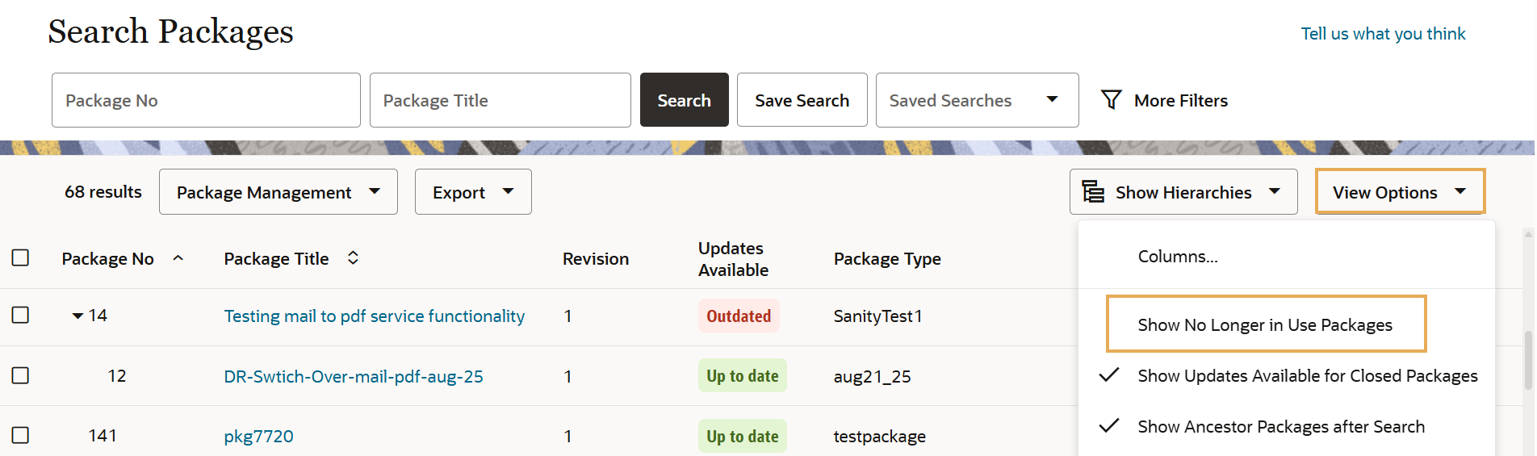Collapse the package 14 tree row
This screenshot has width=1537, height=456.
coord(77,316)
